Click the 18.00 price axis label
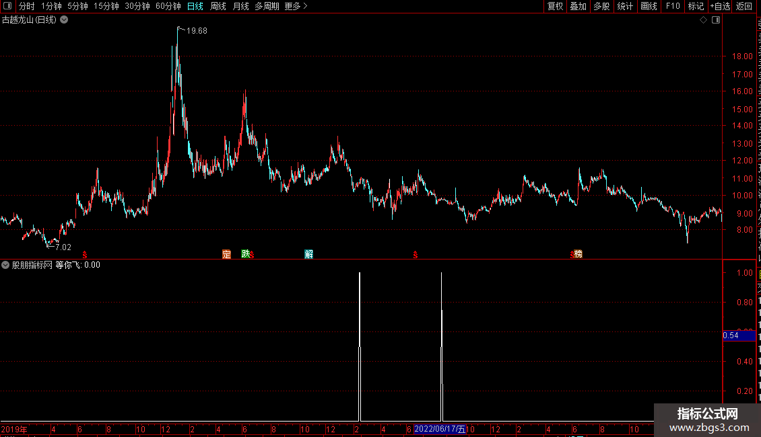The image size is (761, 437). [x=743, y=56]
